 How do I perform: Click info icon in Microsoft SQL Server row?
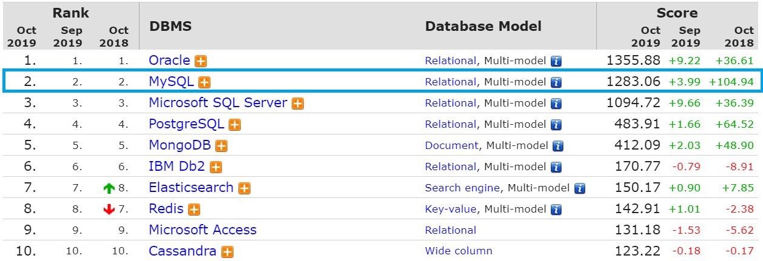[556, 104]
